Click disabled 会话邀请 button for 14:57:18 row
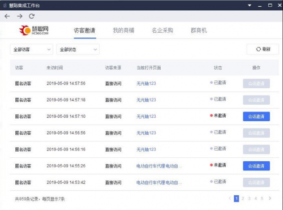The width and height of the screenshot is (283, 210). [256, 100]
